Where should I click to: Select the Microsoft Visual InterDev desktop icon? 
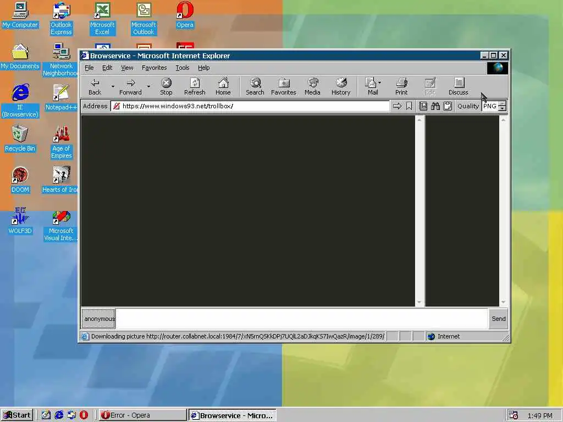click(60, 225)
